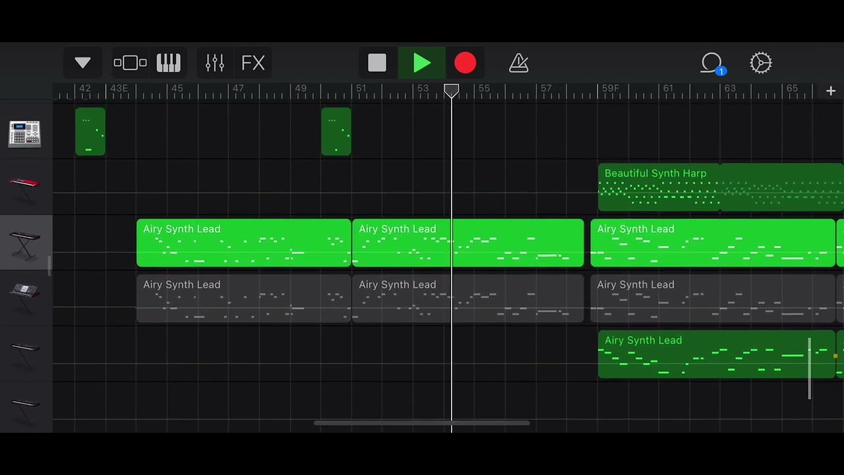Select dark green Airy Synth Lead region

pos(716,355)
